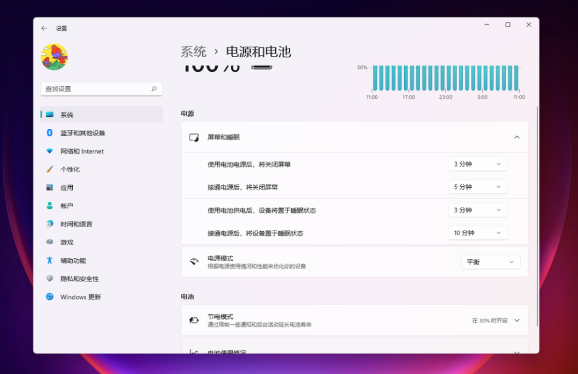The height and width of the screenshot is (374, 578).
Task: Open 帐户 settings
Action: click(102, 206)
